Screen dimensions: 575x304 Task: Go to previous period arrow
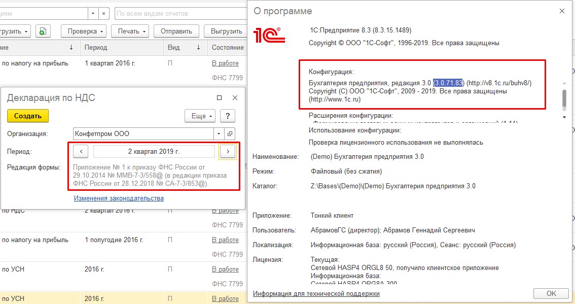pos(81,151)
